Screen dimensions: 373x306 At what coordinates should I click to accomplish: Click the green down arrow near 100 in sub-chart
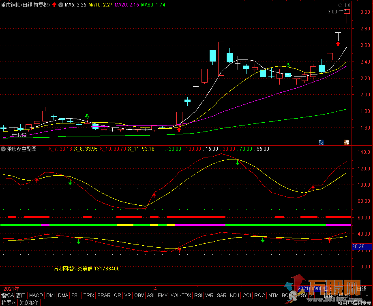(x=70, y=183)
